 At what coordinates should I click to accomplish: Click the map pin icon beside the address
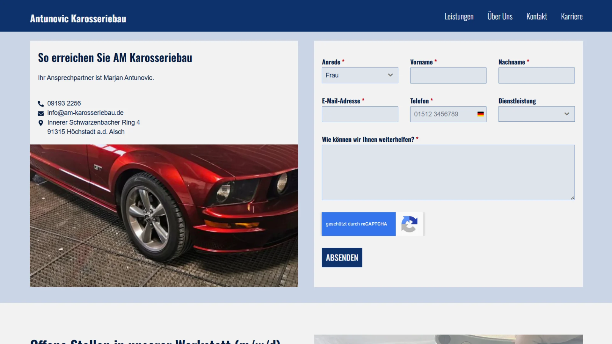tap(41, 123)
